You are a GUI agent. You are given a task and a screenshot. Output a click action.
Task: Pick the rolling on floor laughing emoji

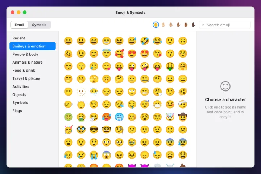coord(145,41)
